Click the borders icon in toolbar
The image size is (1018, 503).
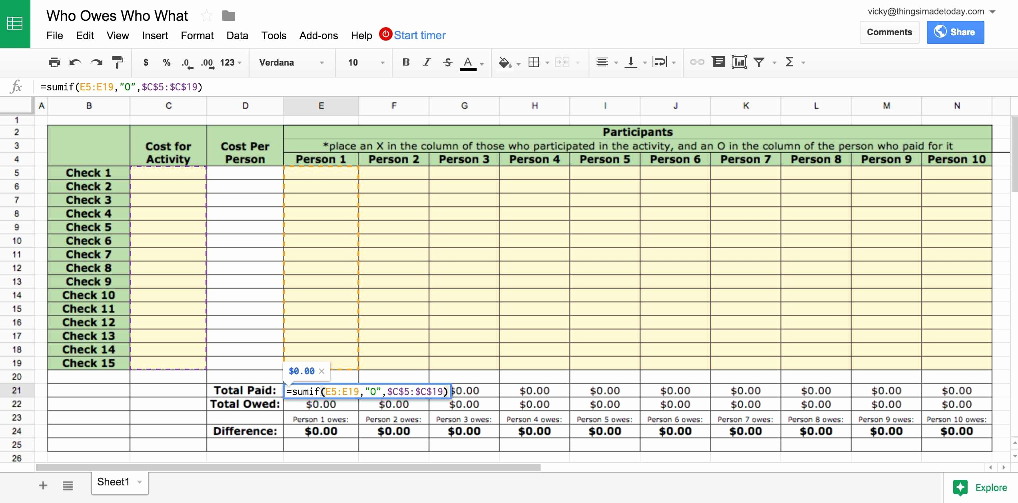(x=532, y=63)
